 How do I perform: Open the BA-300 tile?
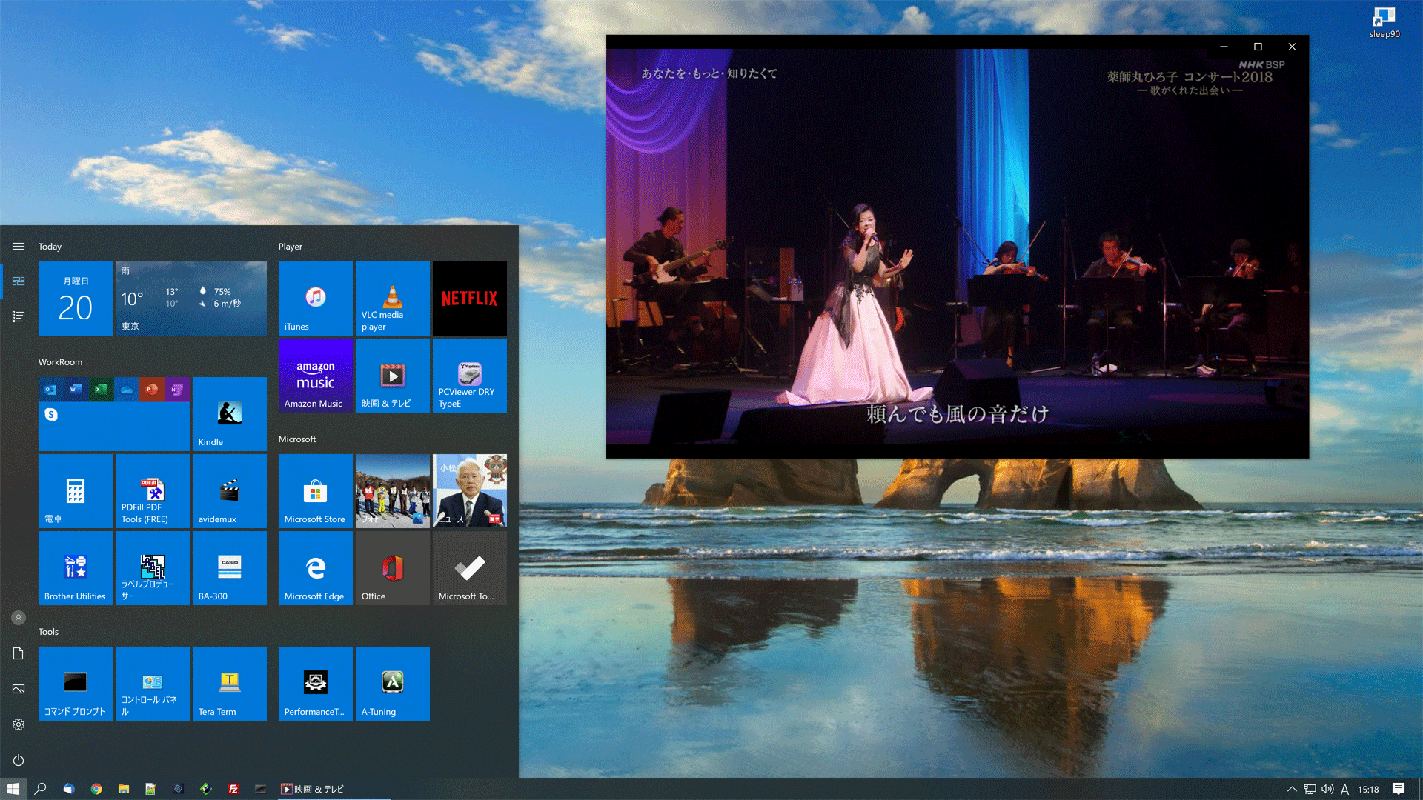coord(230,568)
